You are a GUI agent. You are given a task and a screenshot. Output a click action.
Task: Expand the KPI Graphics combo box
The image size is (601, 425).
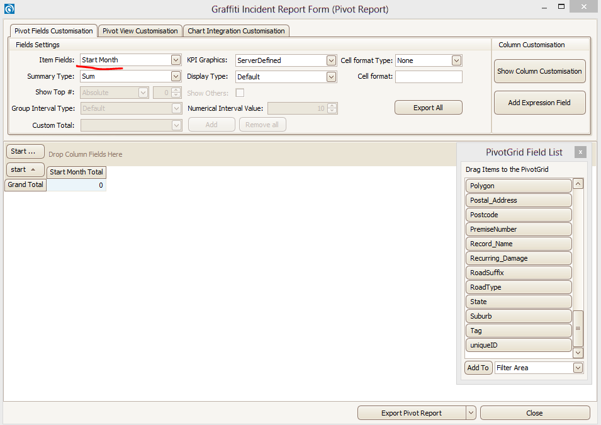(x=331, y=60)
